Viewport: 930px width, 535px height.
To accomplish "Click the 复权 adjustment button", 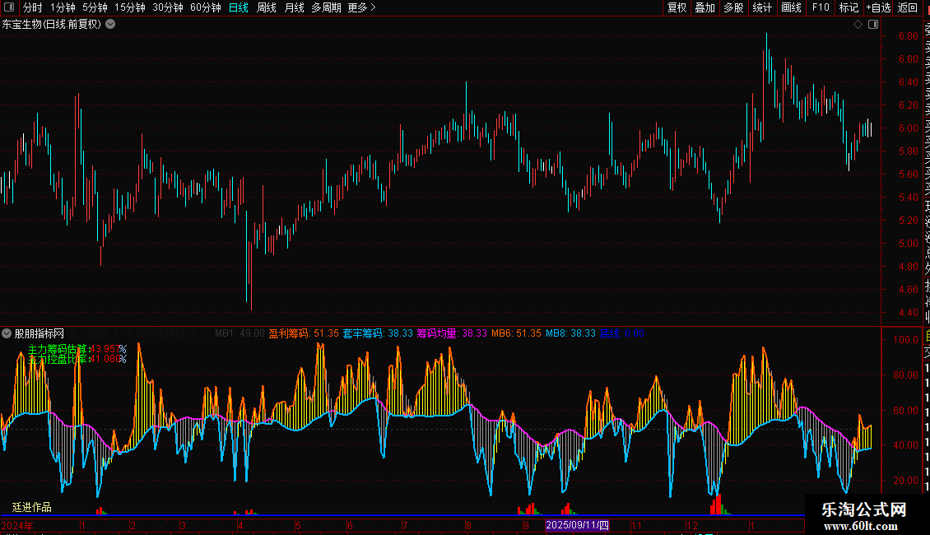I will tap(677, 7).
